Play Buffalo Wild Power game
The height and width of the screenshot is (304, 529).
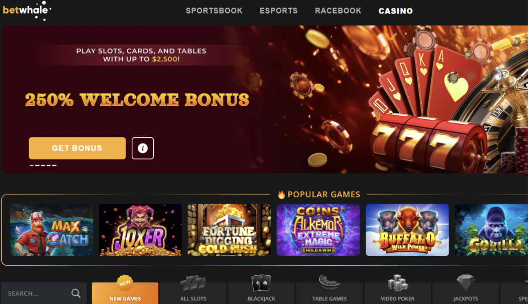(407, 230)
